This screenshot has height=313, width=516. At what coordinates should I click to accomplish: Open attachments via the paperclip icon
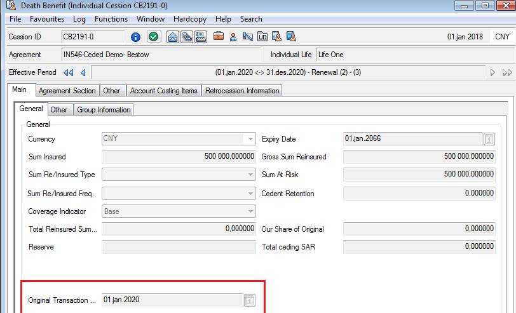click(187, 37)
